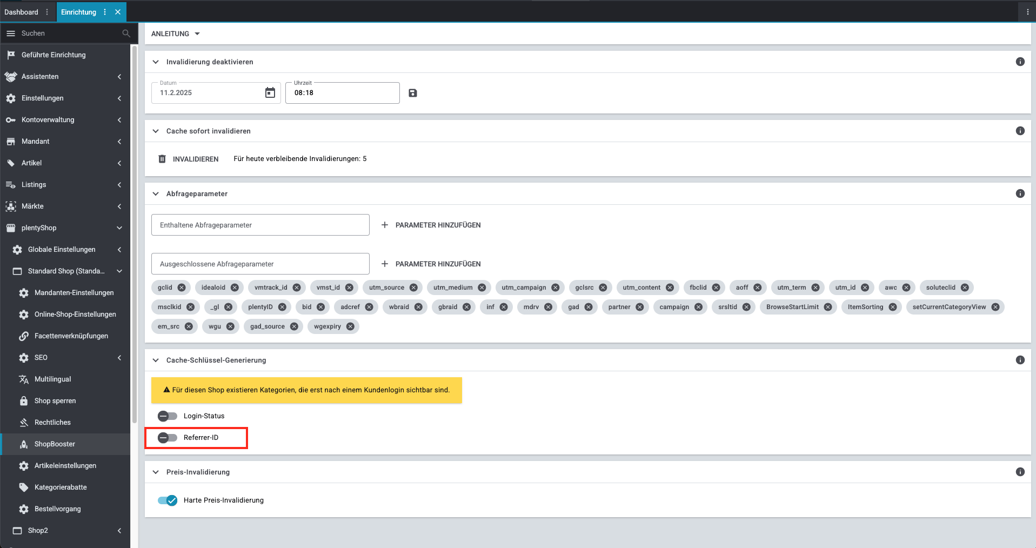Open the hamburger menu icon in sidebar
1036x548 pixels.
10,34
